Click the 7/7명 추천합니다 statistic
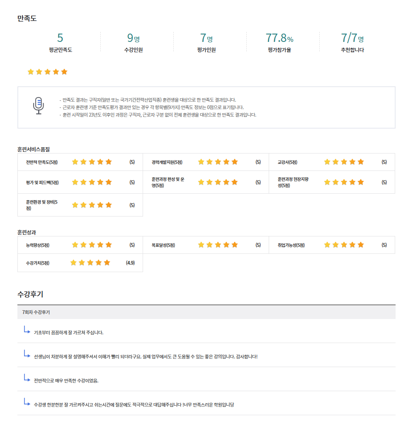 (352, 39)
